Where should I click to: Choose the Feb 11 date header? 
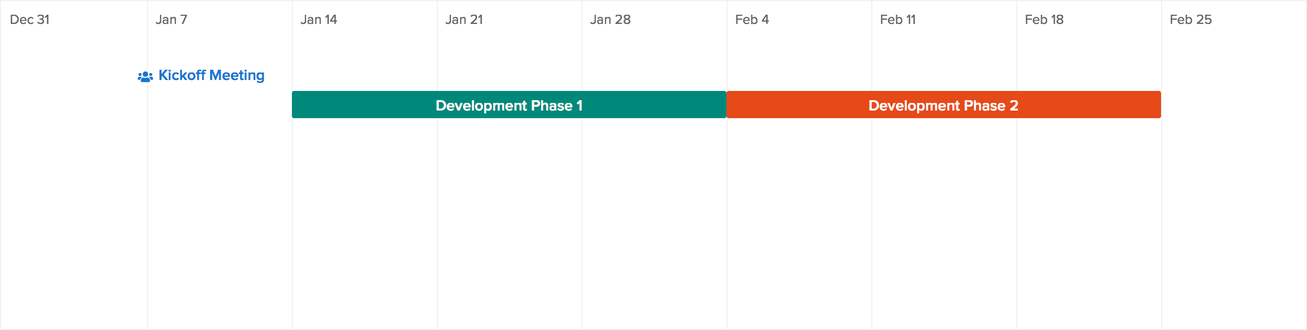898,20
